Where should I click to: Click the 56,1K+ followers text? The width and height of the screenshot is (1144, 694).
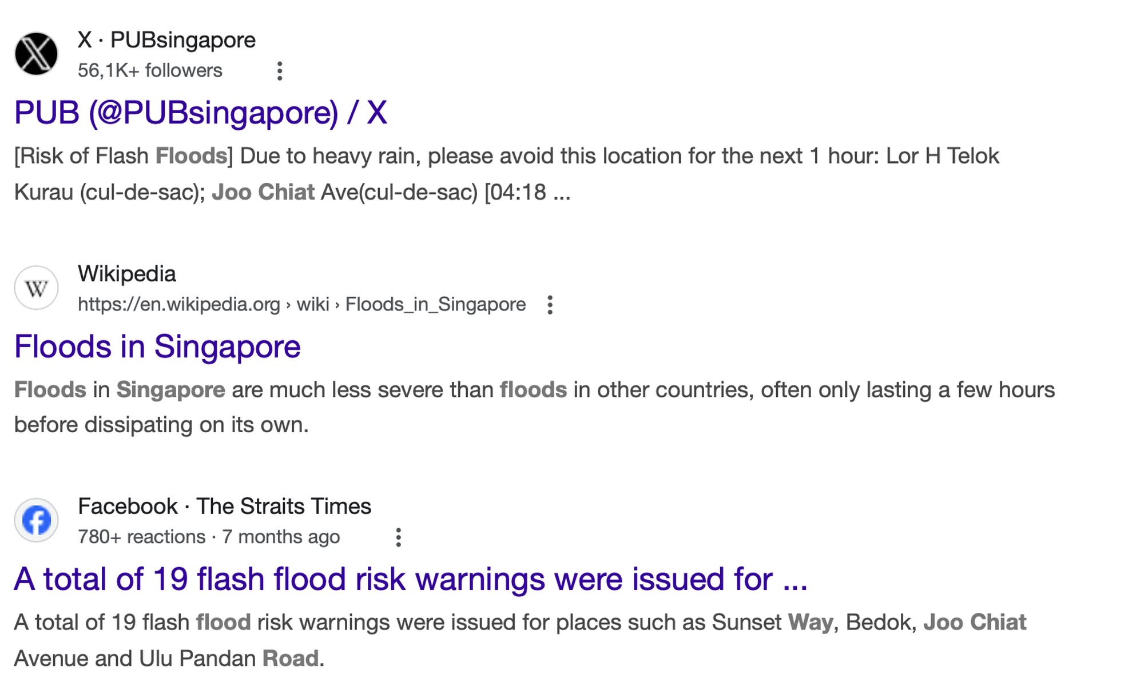pos(150,70)
